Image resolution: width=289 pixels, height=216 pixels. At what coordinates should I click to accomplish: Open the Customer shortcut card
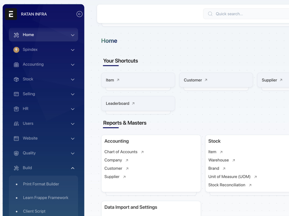point(216,80)
